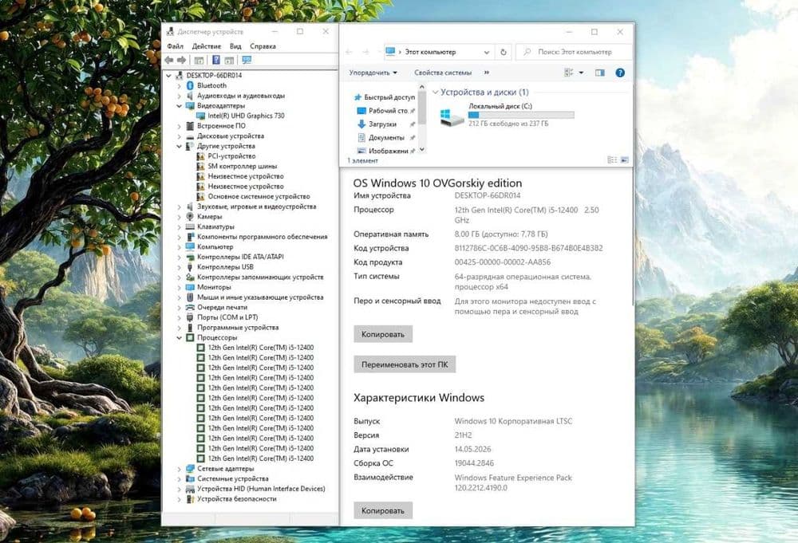Click Копировать under Windows specifications
The height and width of the screenshot is (543, 798).
[x=383, y=510]
